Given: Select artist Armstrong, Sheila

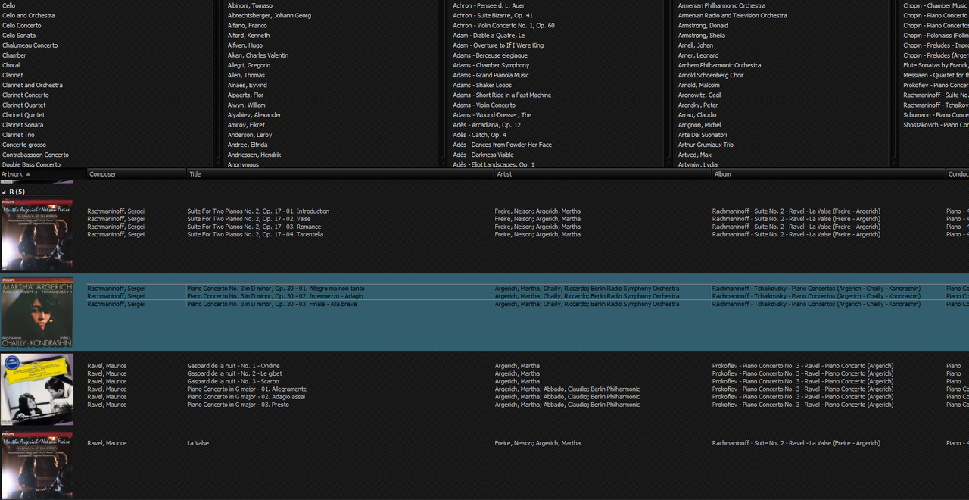Looking at the screenshot, I should click(702, 35).
